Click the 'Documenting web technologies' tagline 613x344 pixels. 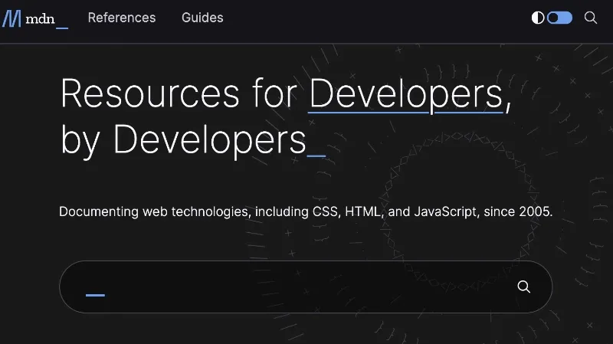coord(153,211)
